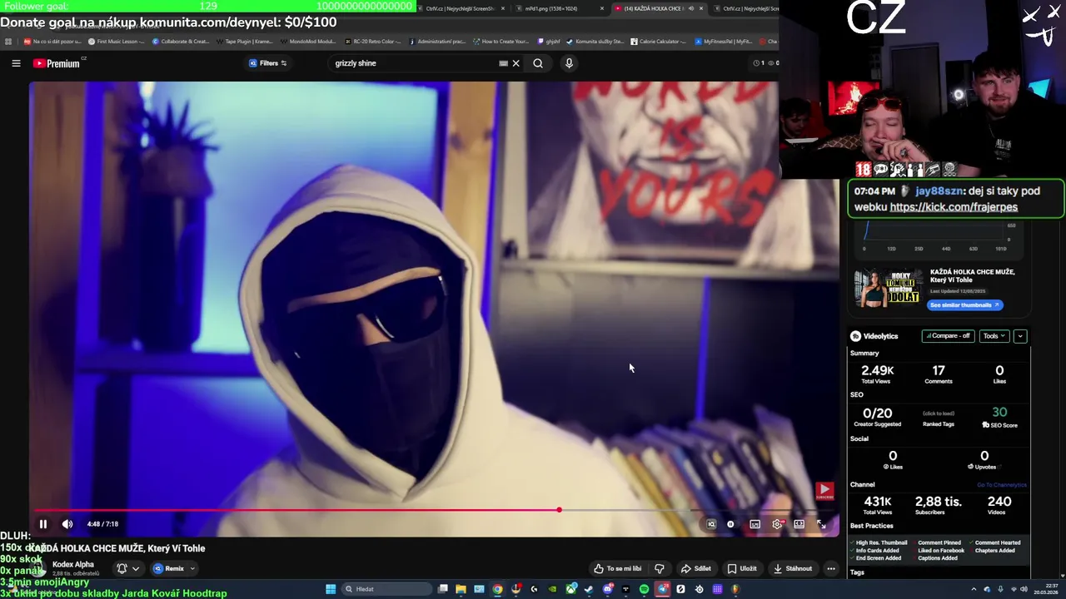The width and height of the screenshot is (1066, 599).
Task: Switch to theater mode view
Action: [799, 524]
